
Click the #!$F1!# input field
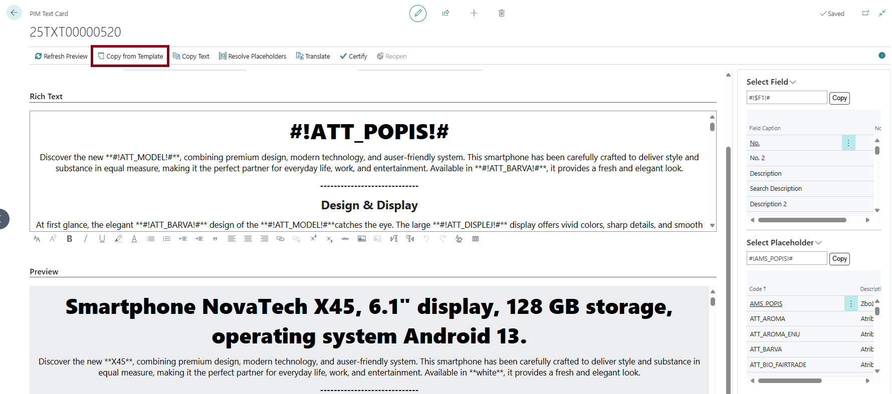[787, 98]
